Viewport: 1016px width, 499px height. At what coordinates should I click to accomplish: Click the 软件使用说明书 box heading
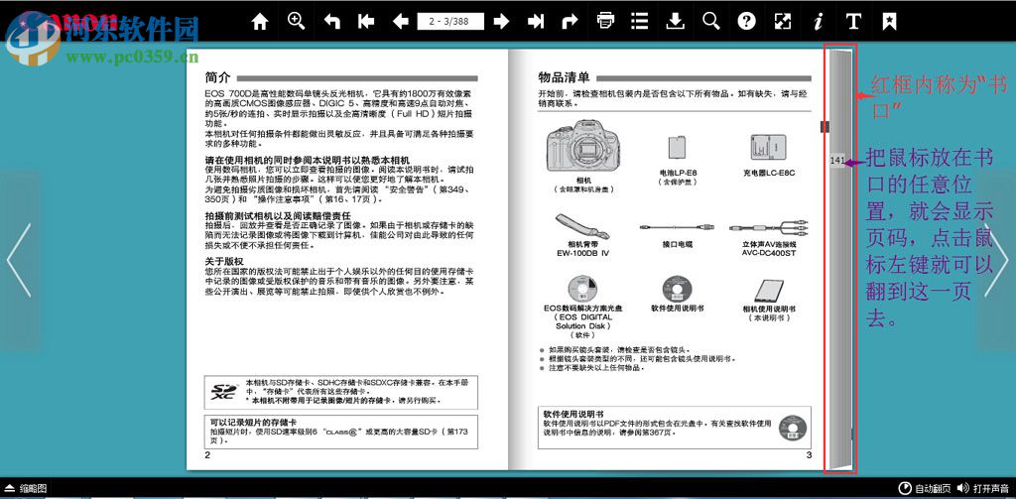572,414
